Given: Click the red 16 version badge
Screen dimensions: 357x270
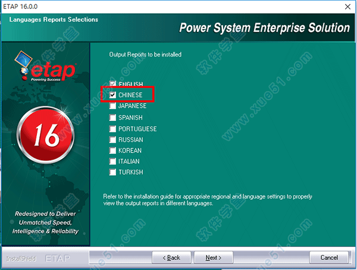Looking at the screenshot, I should (x=46, y=135).
